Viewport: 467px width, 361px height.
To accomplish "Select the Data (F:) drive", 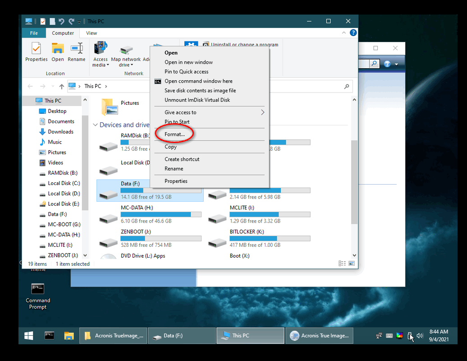I will pyautogui.click(x=150, y=190).
